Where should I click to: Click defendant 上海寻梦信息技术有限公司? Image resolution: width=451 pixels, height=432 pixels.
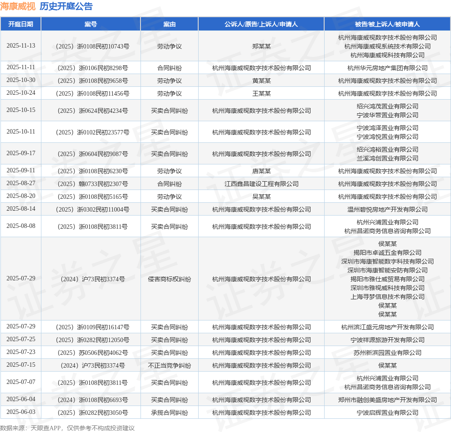pyautogui.click(x=388, y=297)
